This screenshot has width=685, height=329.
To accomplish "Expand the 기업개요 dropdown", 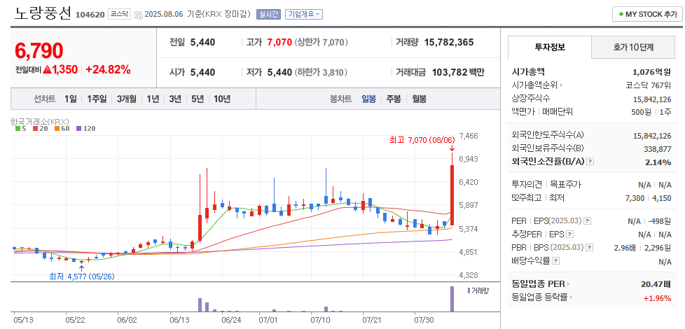I will pyautogui.click(x=303, y=14).
